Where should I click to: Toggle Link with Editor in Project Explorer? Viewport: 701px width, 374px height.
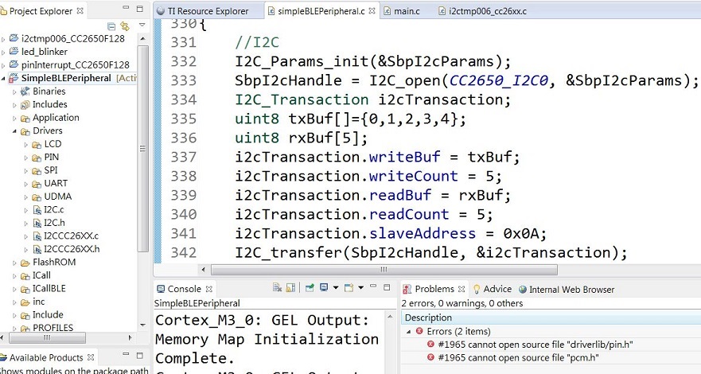[125, 26]
